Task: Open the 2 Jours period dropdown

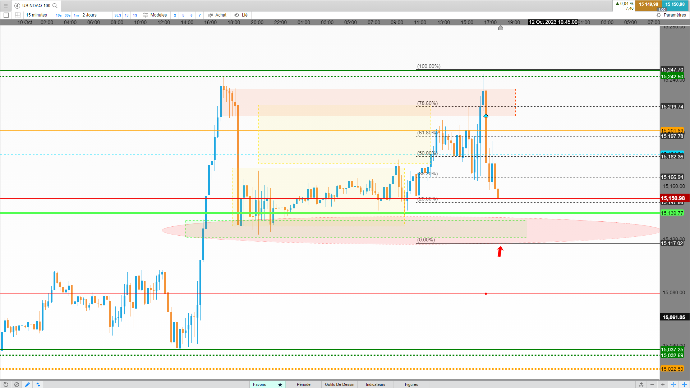Action: (89, 15)
